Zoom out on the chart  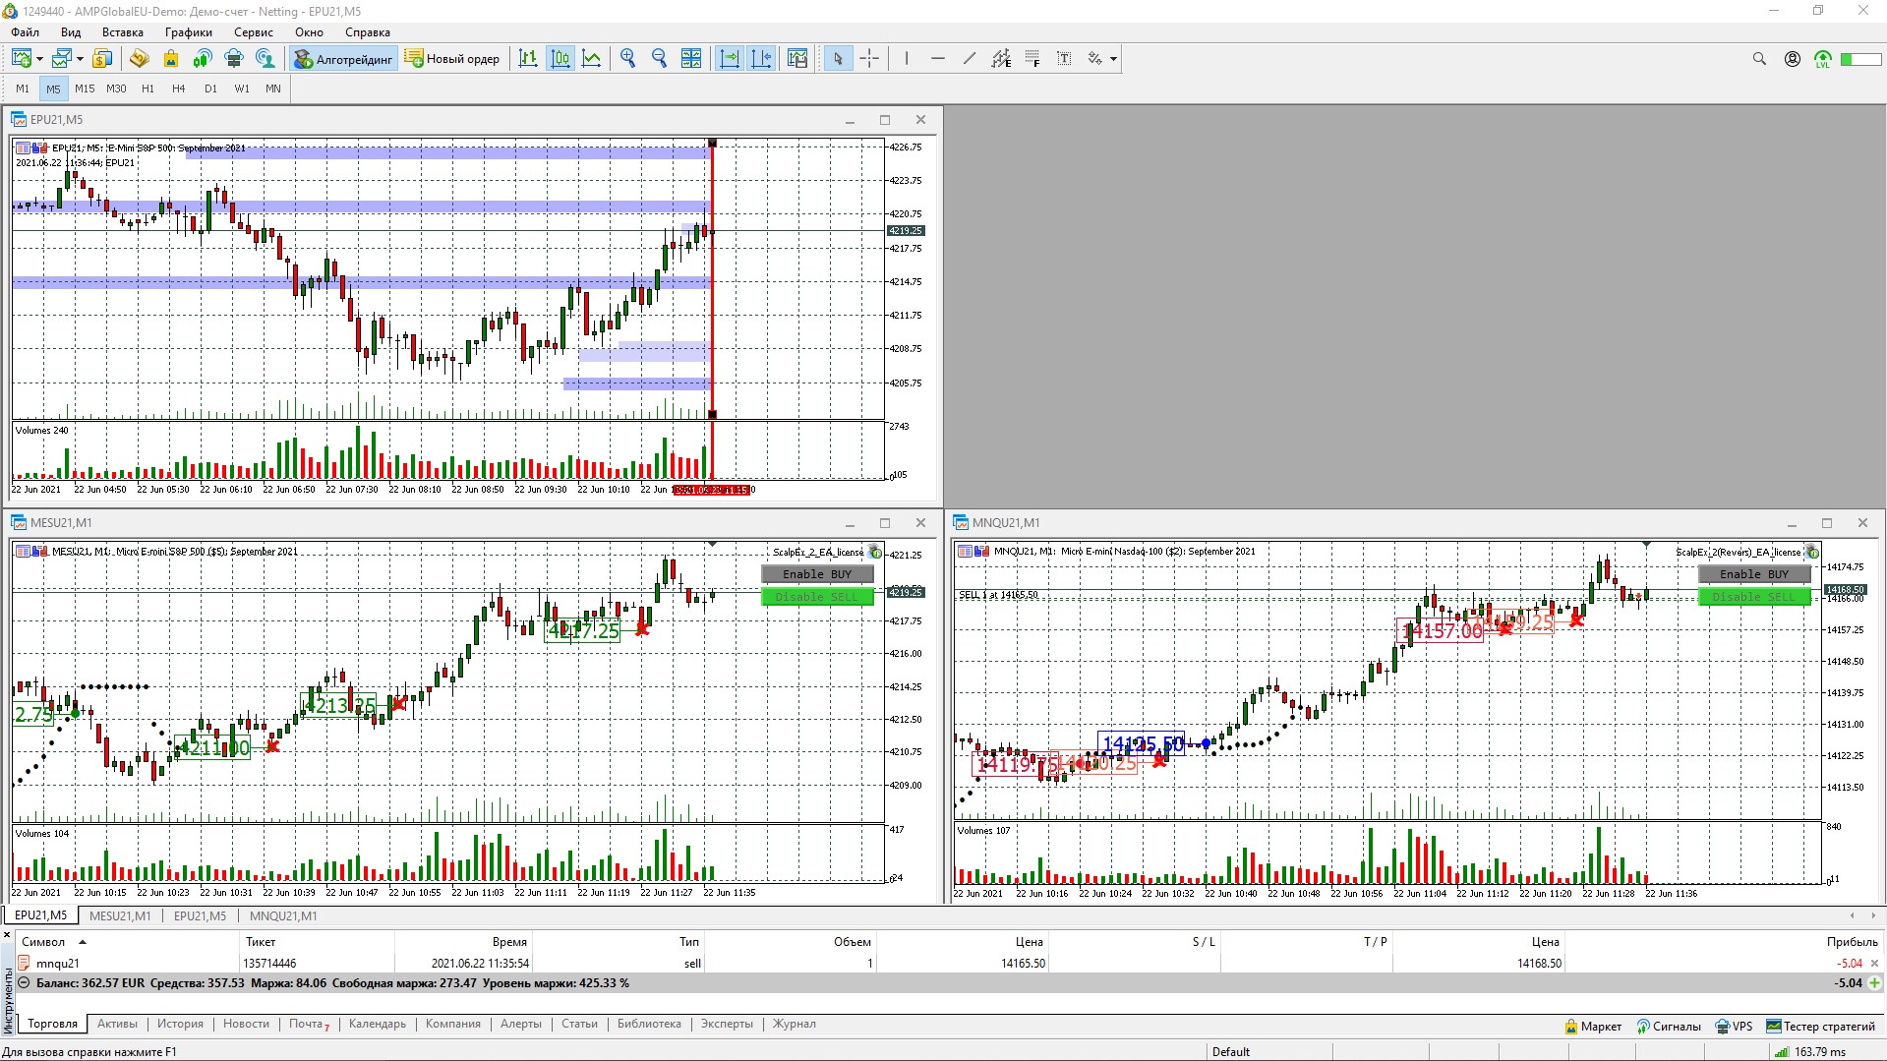tap(660, 59)
